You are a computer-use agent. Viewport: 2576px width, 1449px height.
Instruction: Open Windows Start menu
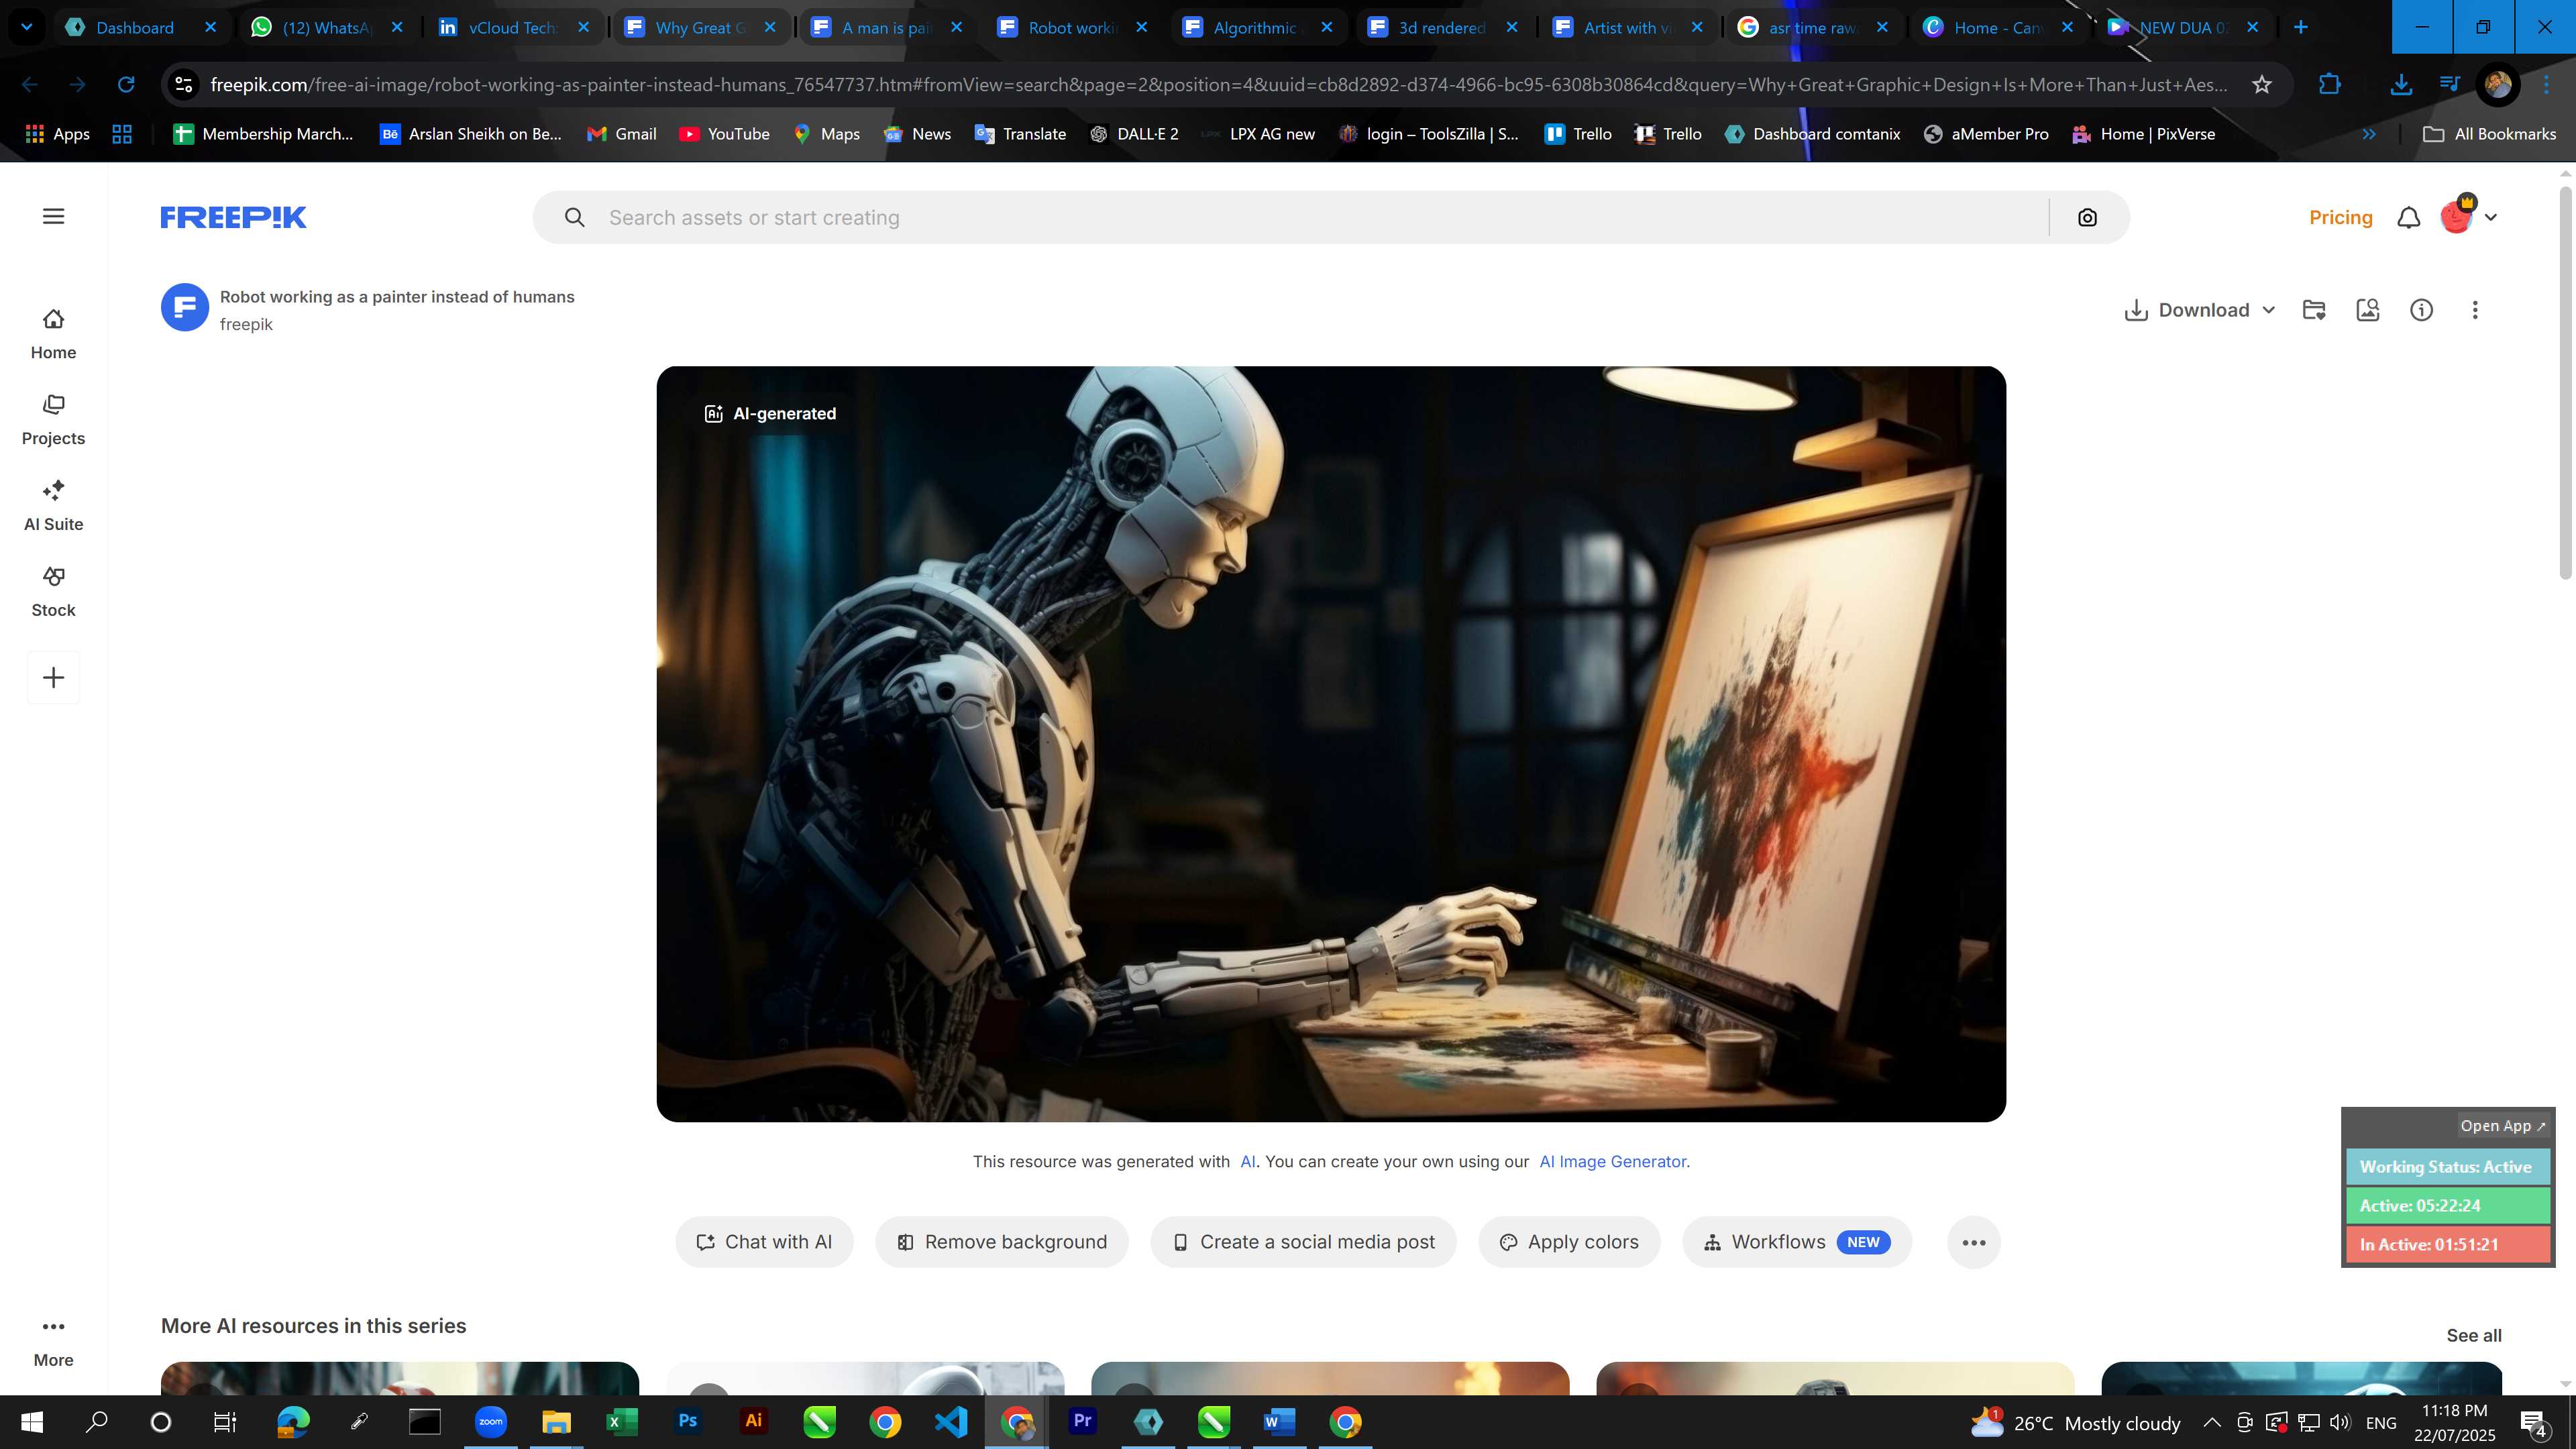coord(32,1422)
